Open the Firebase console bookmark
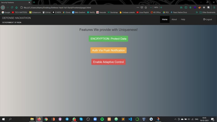 pos(127,12)
